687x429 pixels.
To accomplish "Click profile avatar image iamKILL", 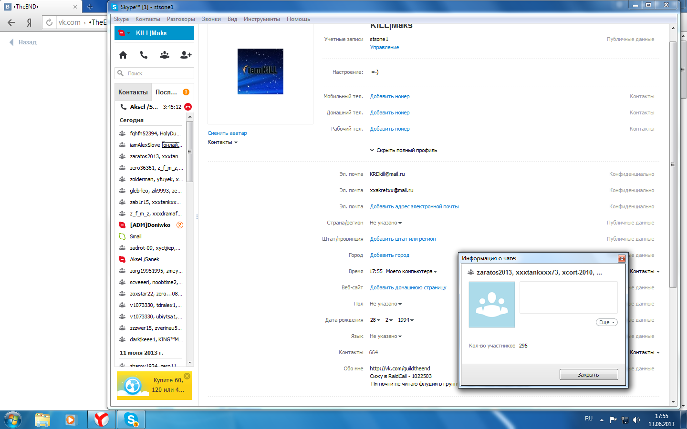I will (260, 71).
